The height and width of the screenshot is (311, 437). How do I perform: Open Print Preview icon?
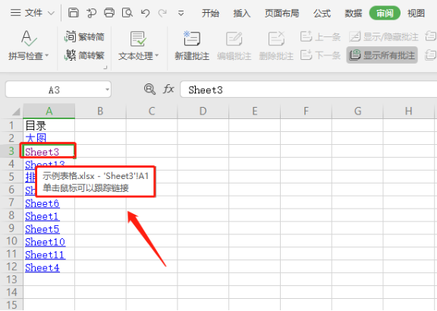pyautogui.click(x=127, y=13)
